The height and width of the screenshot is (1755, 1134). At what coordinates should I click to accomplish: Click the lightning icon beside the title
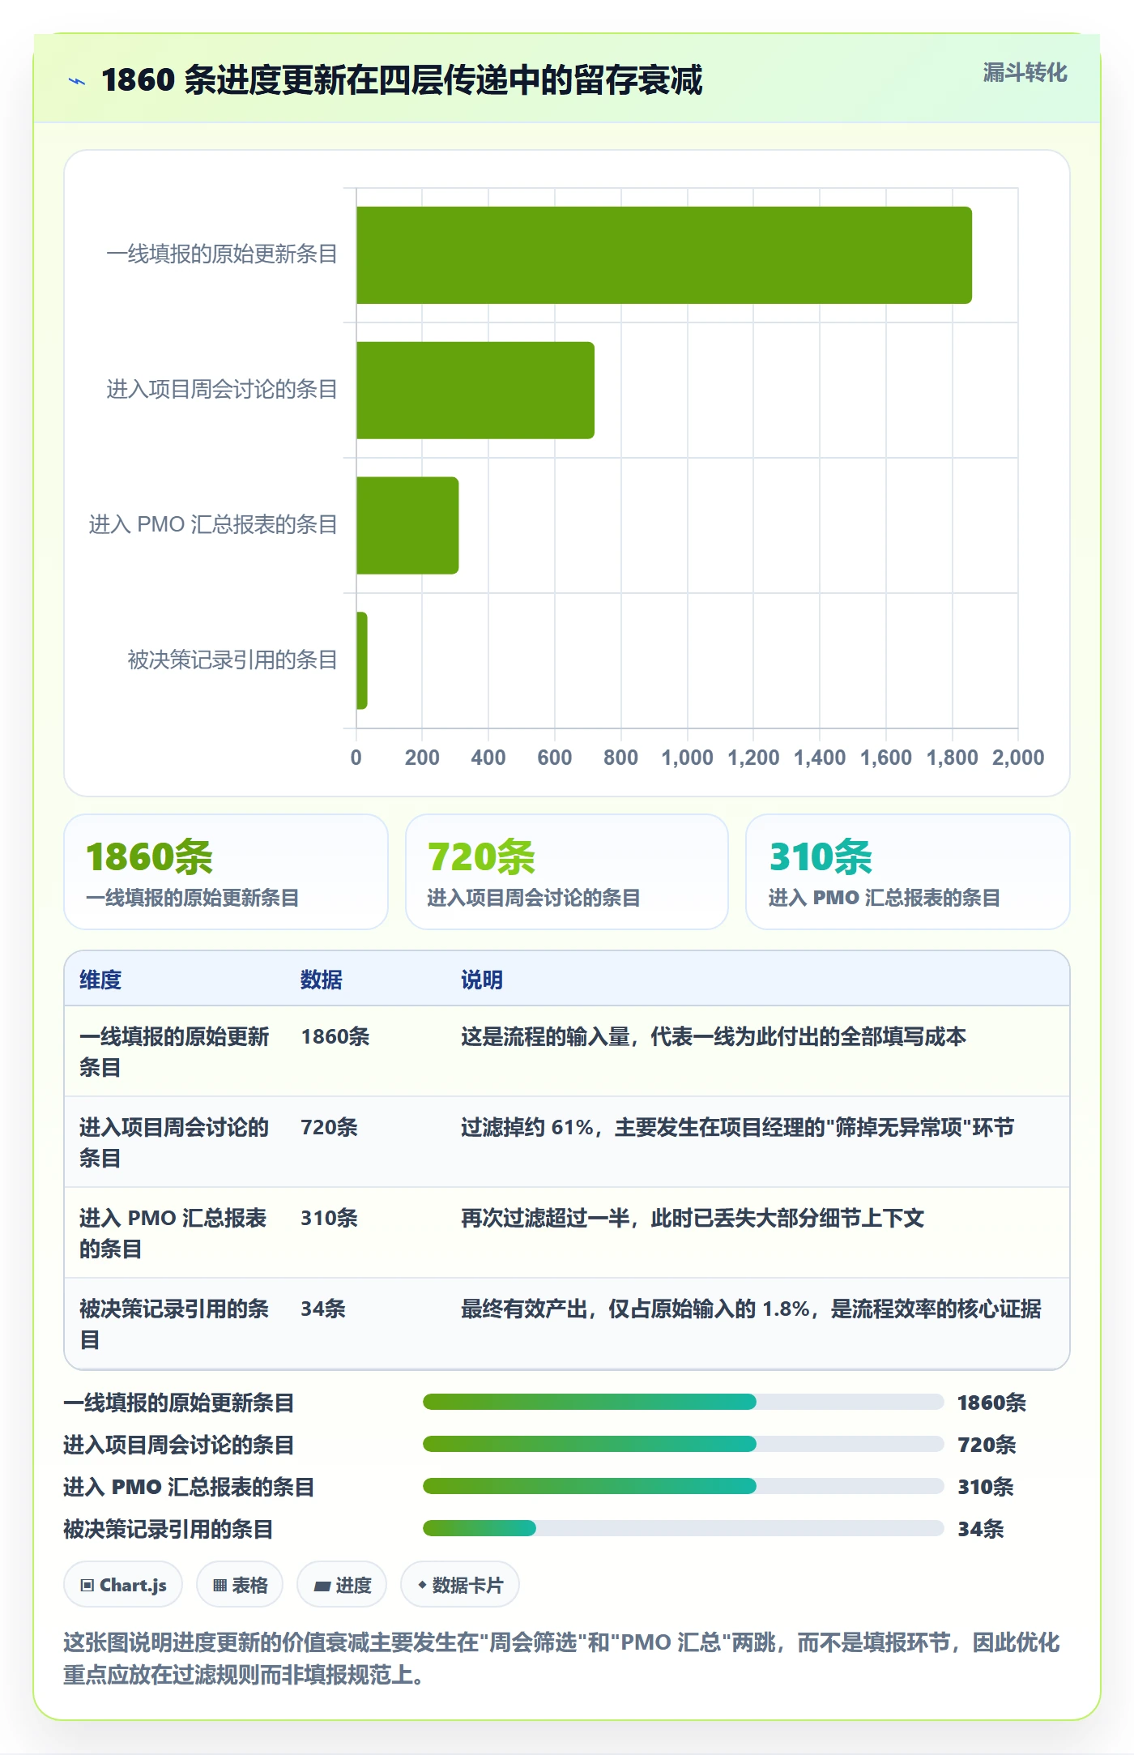pyautogui.click(x=77, y=81)
